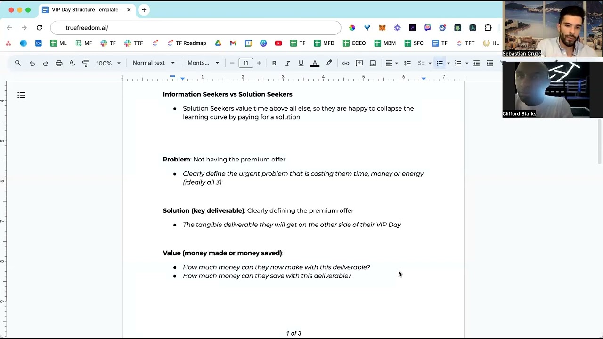
Task: Reload the page in Chrome
Action: (39, 28)
